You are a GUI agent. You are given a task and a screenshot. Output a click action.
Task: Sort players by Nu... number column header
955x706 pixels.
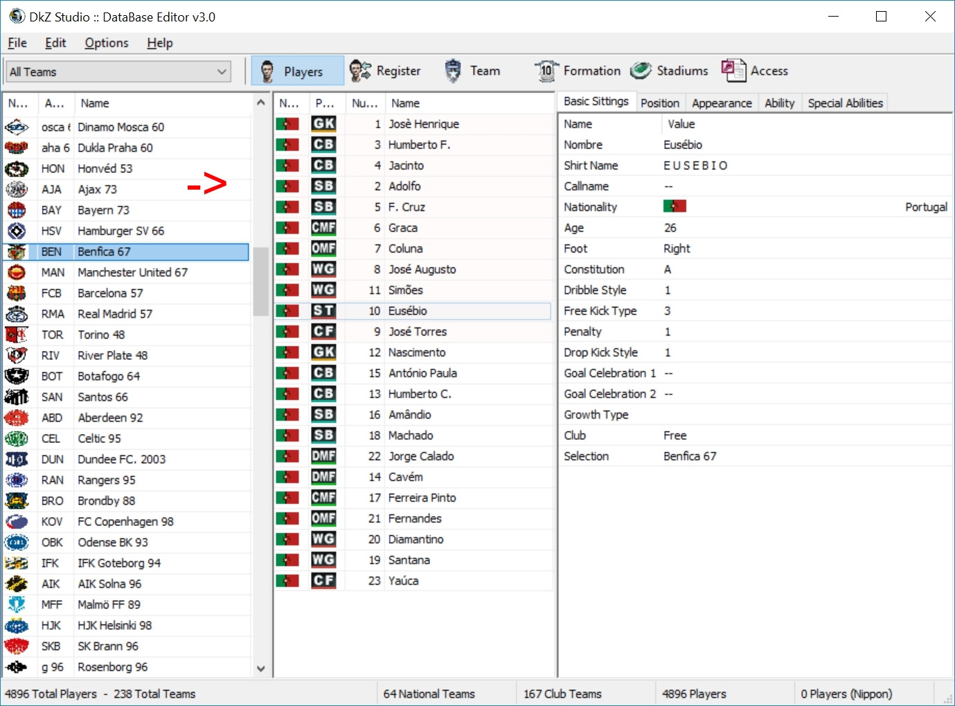pyautogui.click(x=365, y=103)
